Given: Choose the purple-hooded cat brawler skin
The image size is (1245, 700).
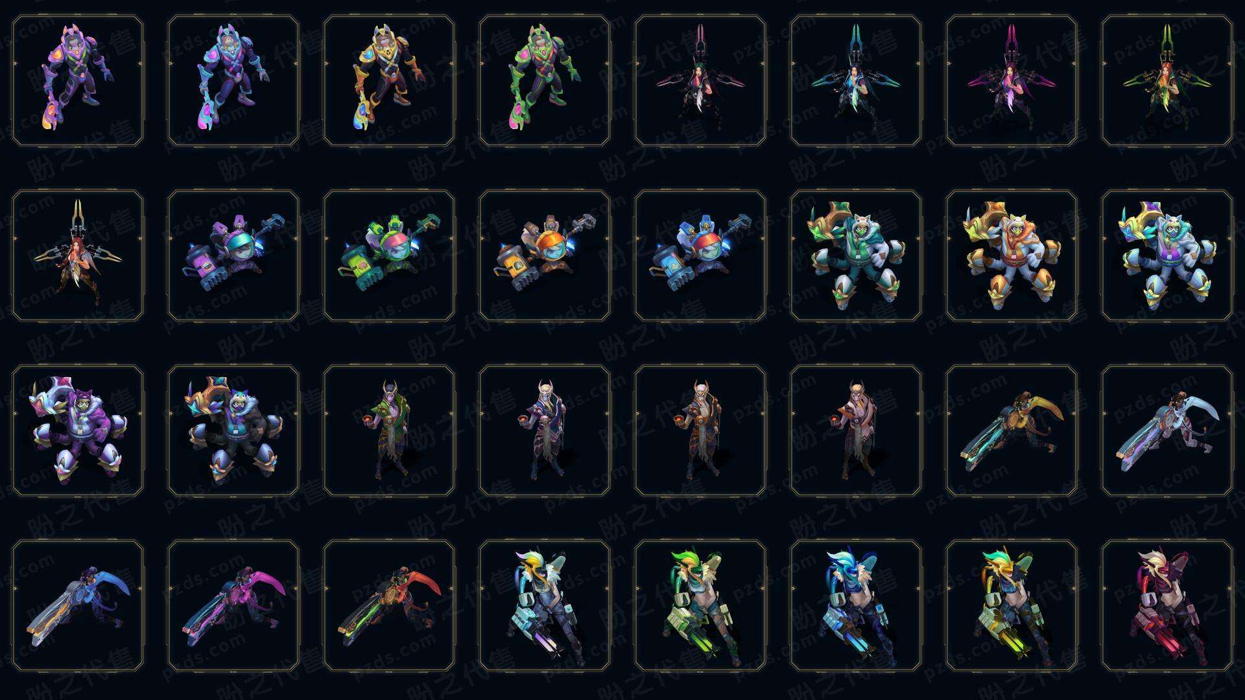Looking at the screenshot, I should pyautogui.click(x=78, y=430).
